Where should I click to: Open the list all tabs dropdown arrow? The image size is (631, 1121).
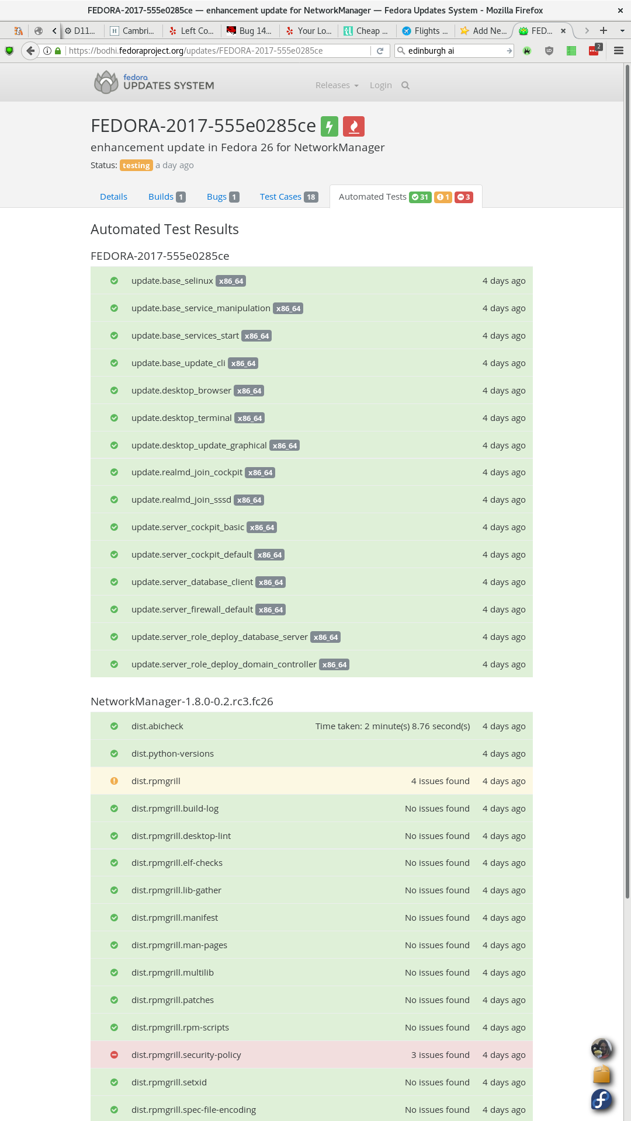click(622, 30)
